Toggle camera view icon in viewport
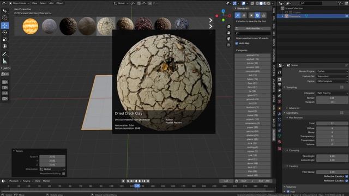 point(228,39)
